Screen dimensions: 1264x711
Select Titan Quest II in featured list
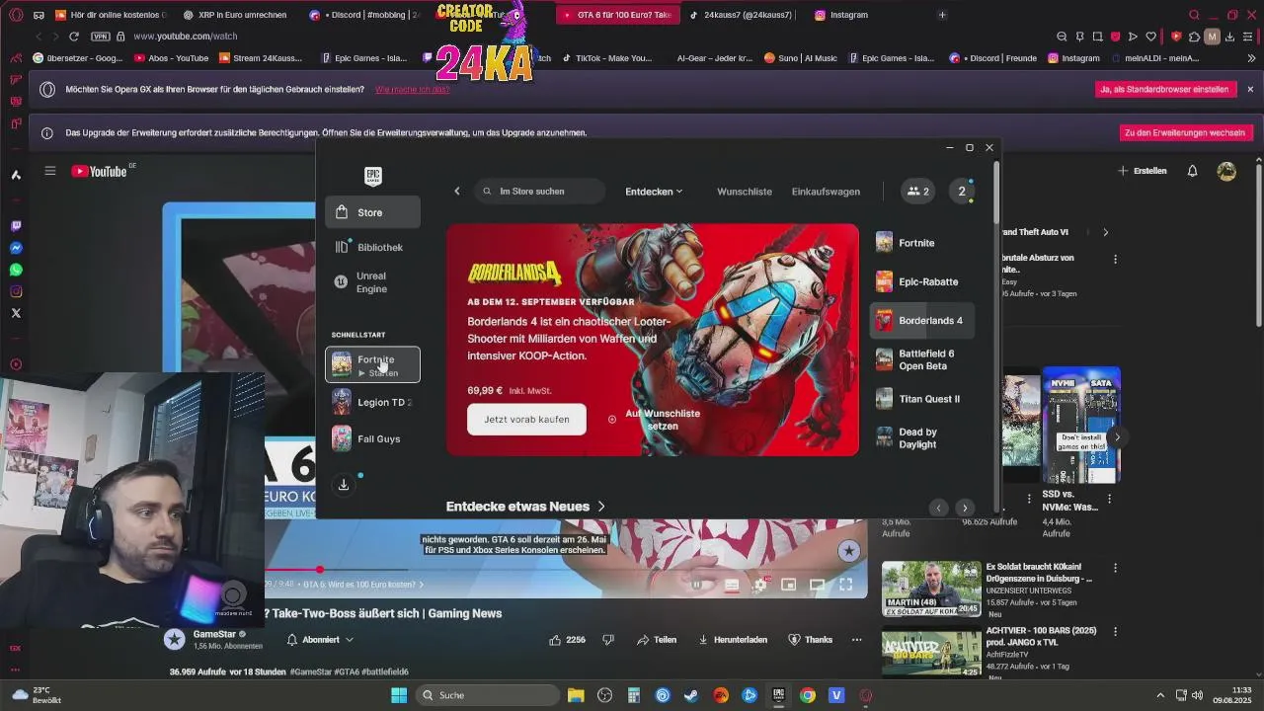[922, 399]
